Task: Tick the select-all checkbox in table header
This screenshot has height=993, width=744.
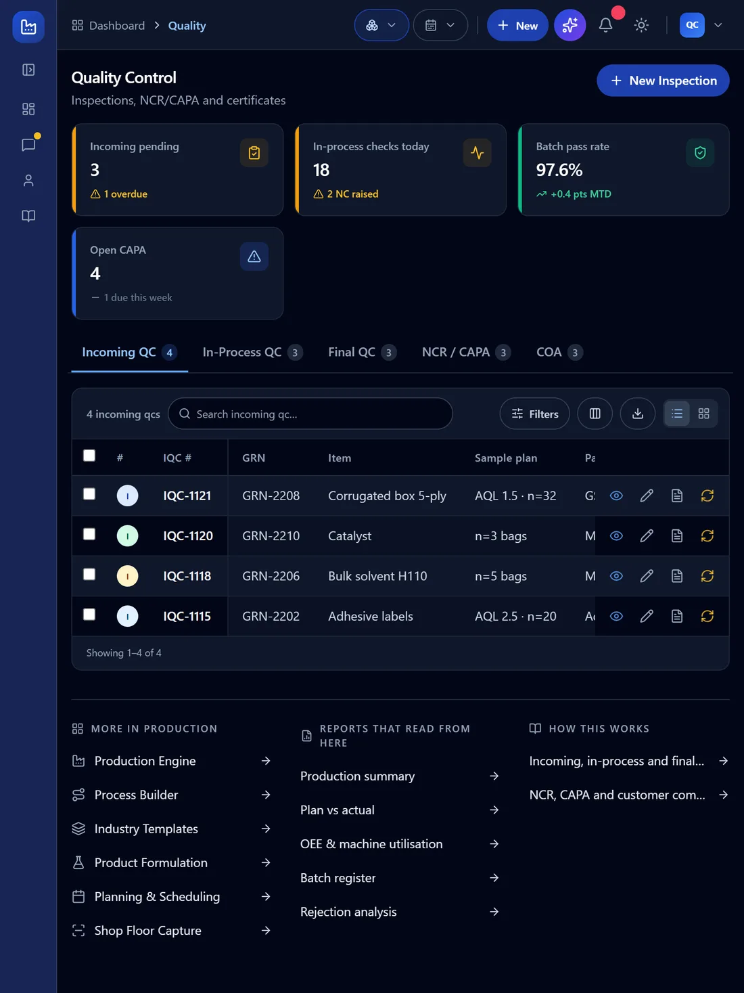Action: [89, 456]
